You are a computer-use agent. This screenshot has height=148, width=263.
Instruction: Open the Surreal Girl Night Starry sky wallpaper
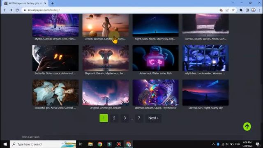coord(205,92)
